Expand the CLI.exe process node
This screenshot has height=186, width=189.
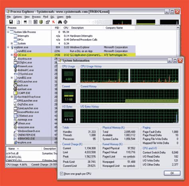(12, 55)
